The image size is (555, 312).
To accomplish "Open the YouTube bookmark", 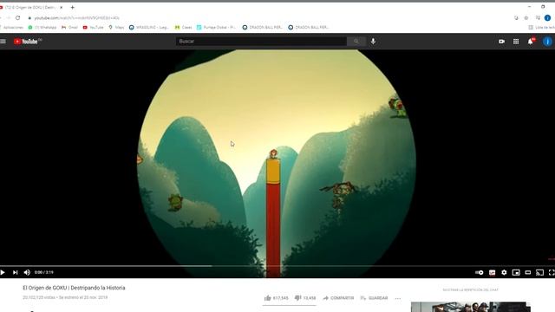I will tap(93, 27).
